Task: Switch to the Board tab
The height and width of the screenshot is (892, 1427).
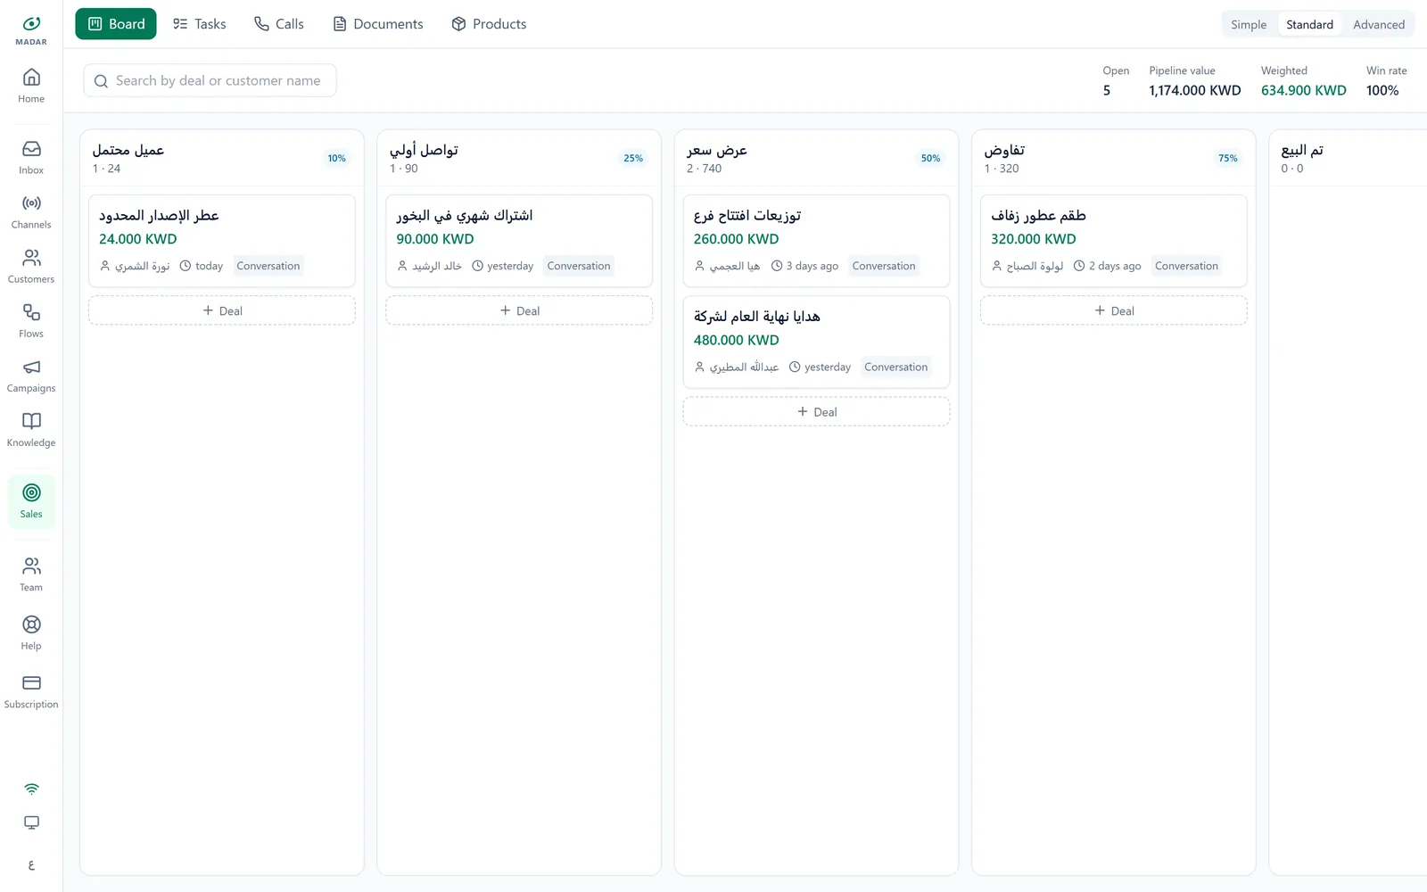Action: 116,24
